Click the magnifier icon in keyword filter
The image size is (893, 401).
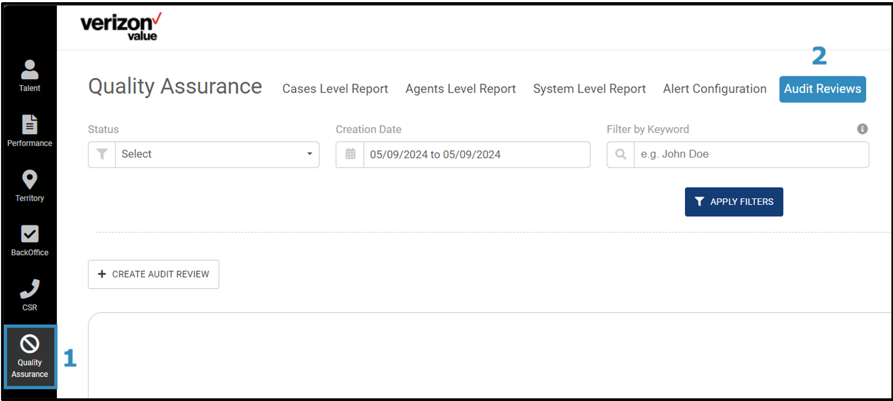coord(620,154)
